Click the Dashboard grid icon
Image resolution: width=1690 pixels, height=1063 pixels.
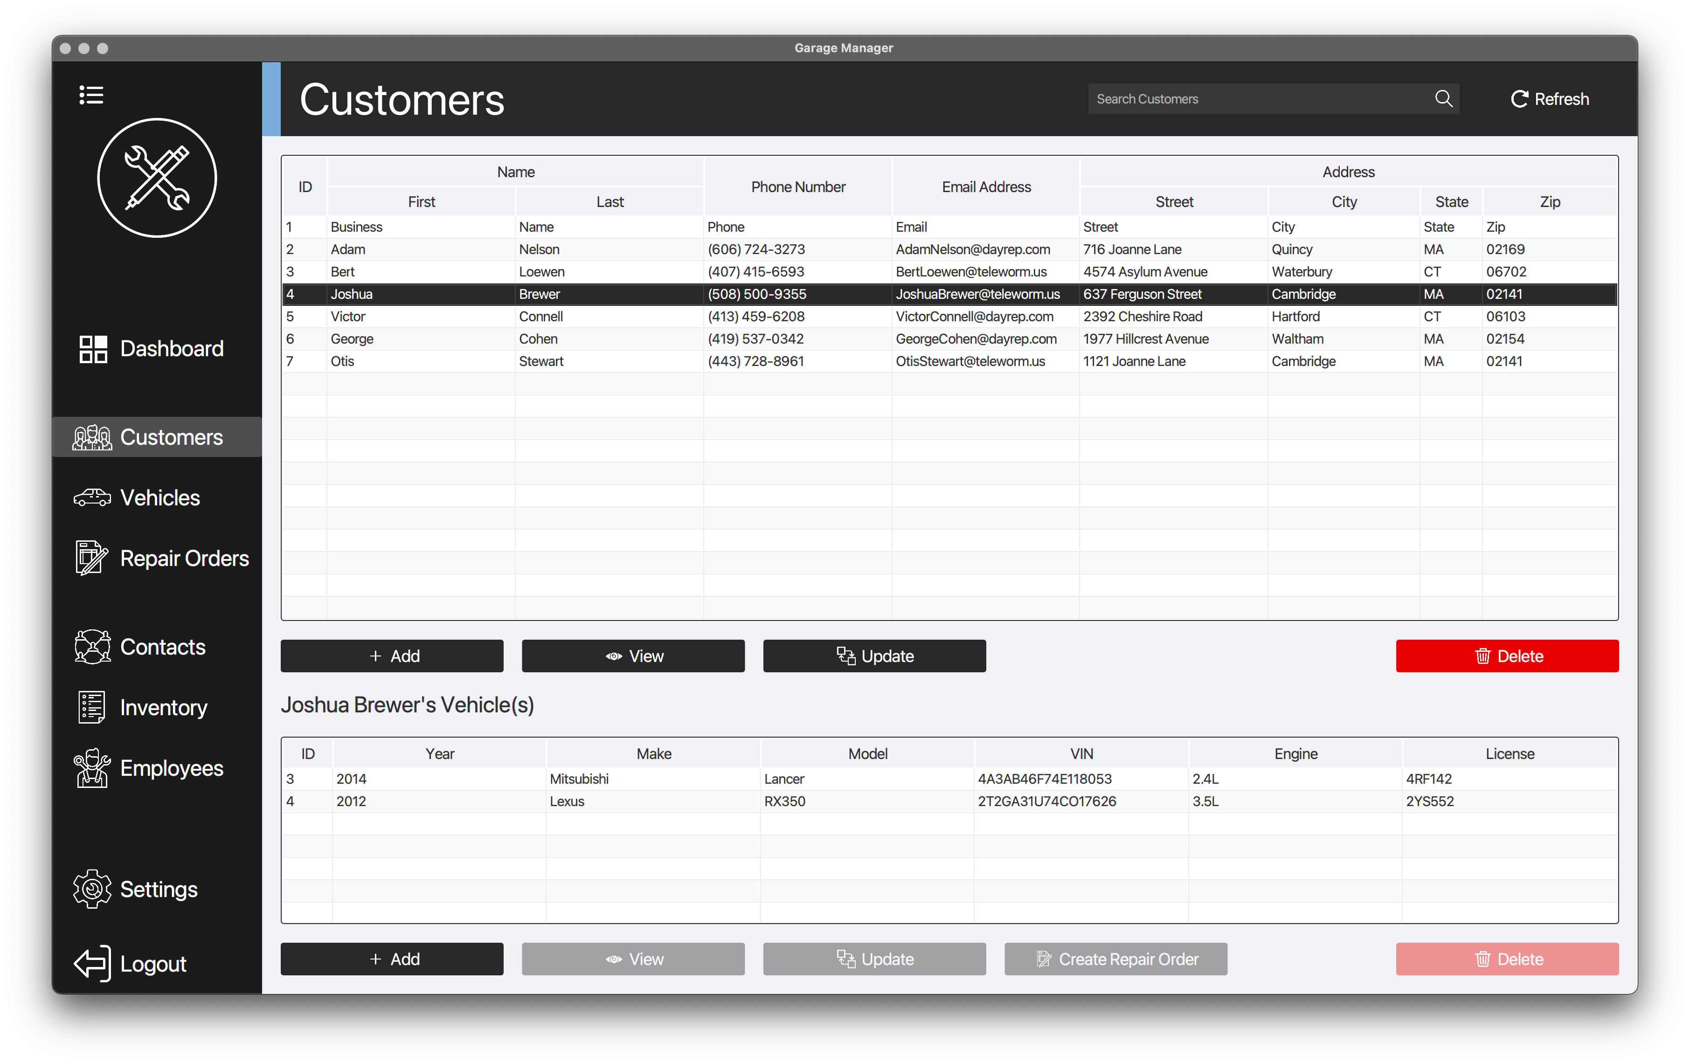click(93, 349)
